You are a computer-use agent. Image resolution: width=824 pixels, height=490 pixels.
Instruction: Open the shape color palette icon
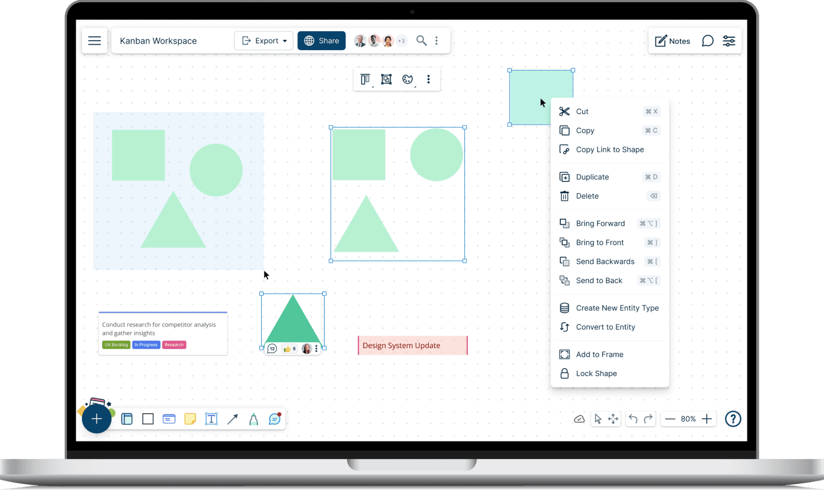[408, 80]
